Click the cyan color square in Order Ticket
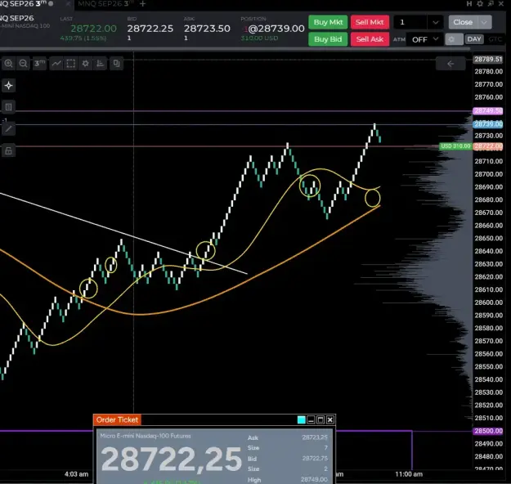Screen dimensions: 511x484 302,419
